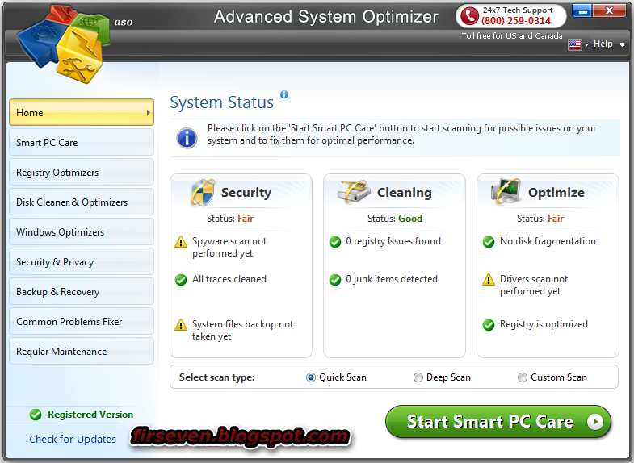Click 'Registry is optimized' text
This screenshot has height=463, width=634.
coord(544,324)
